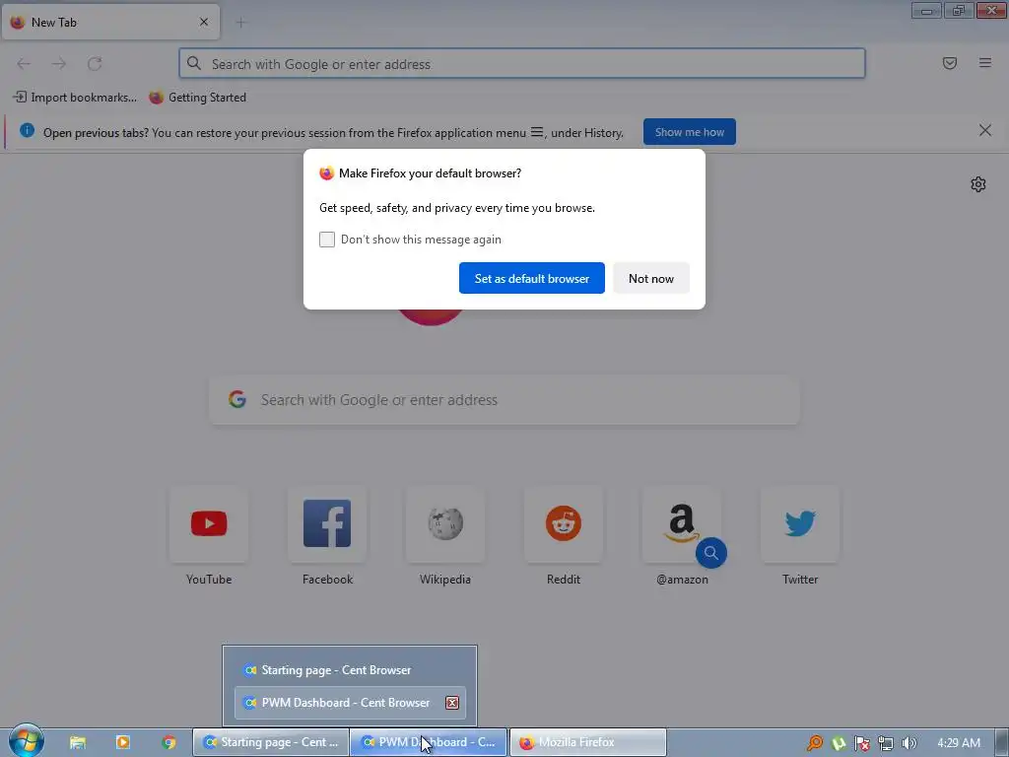Launch Chrome from taskbar
The height and width of the screenshot is (757, 1009).
pyautogui.click(x=168, y=742)
